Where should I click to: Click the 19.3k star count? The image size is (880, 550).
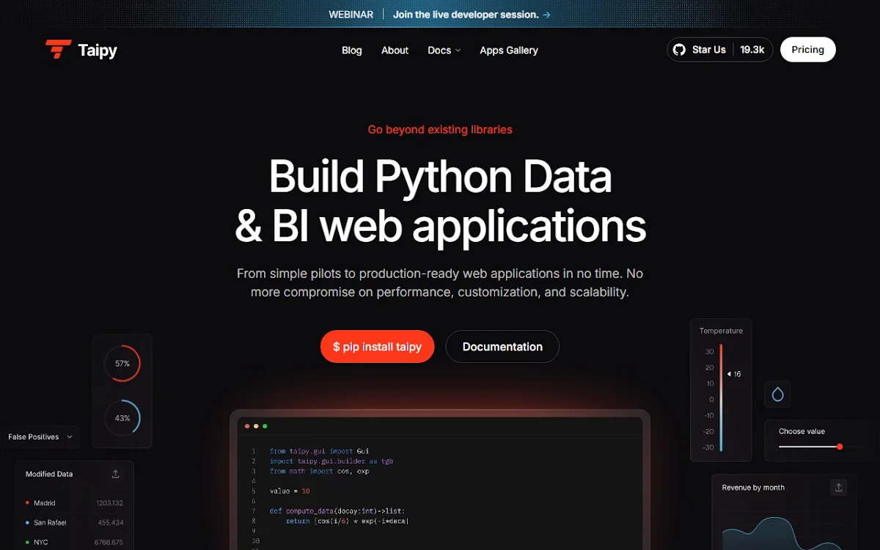(x=752, y=50)
